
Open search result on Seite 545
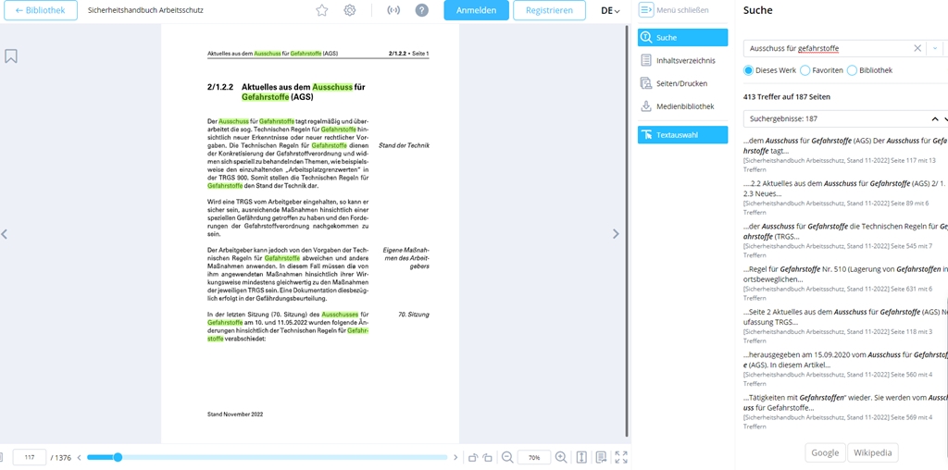pos(845,241)
